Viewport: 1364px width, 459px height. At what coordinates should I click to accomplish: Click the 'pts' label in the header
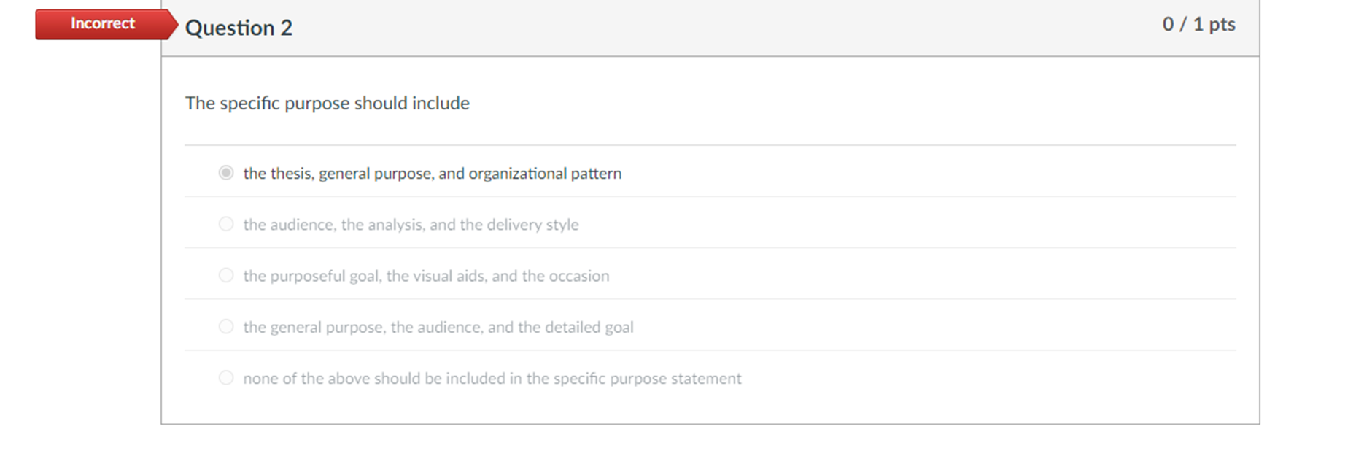pyautogui.click(x=1222, y=24)
